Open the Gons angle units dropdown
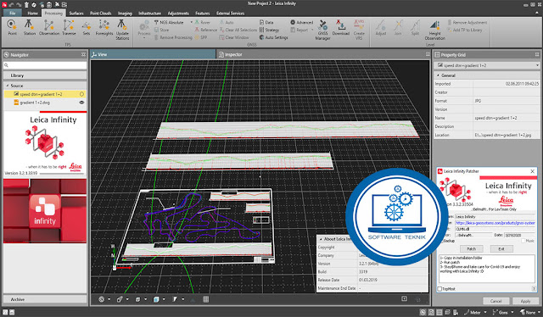The height and width of the screenshot is (317, 543). (x=512, y=312)
